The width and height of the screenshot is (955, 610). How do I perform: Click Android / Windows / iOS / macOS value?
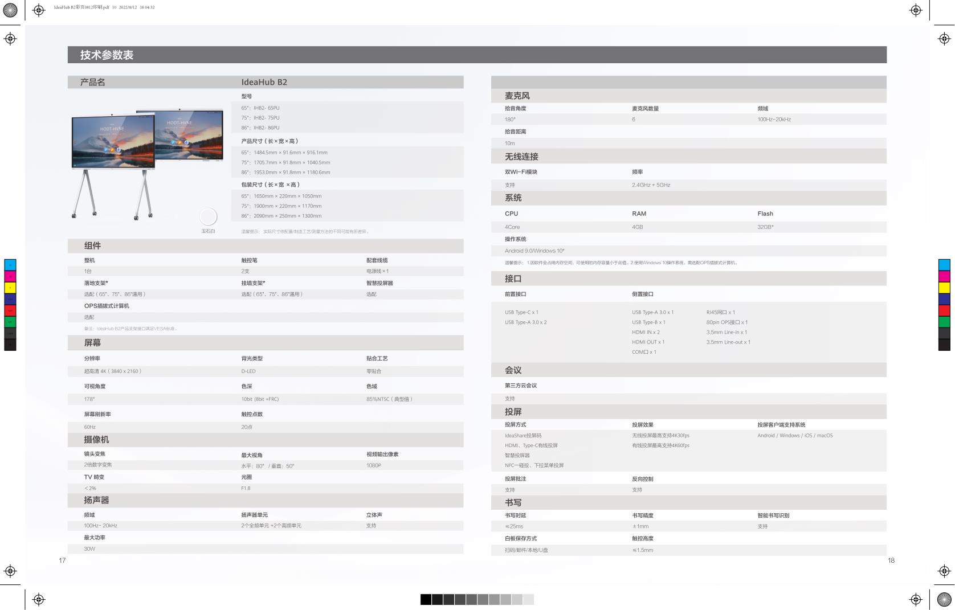(795, 435)
